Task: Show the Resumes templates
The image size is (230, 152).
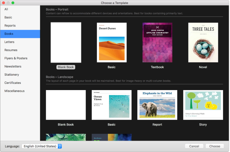Action: click(x=20, y=50)
